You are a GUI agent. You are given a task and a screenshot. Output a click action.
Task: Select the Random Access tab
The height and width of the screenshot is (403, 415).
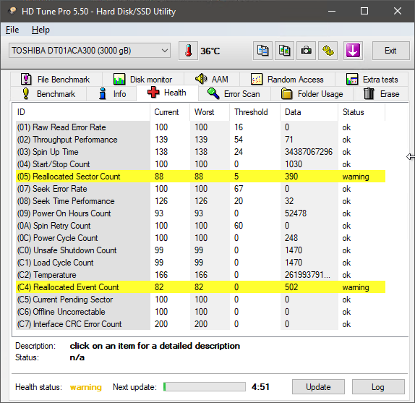click(x=288, y=79)
